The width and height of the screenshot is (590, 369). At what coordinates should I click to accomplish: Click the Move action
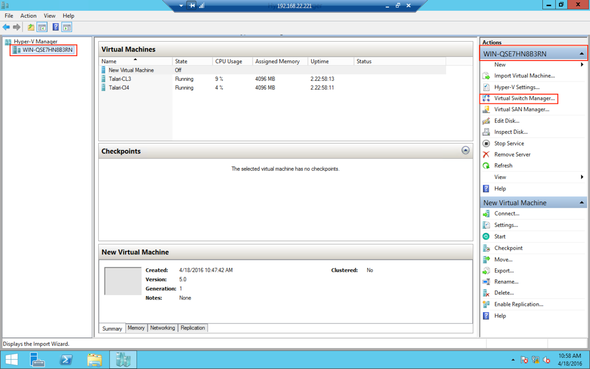click(x=503, y=259)
